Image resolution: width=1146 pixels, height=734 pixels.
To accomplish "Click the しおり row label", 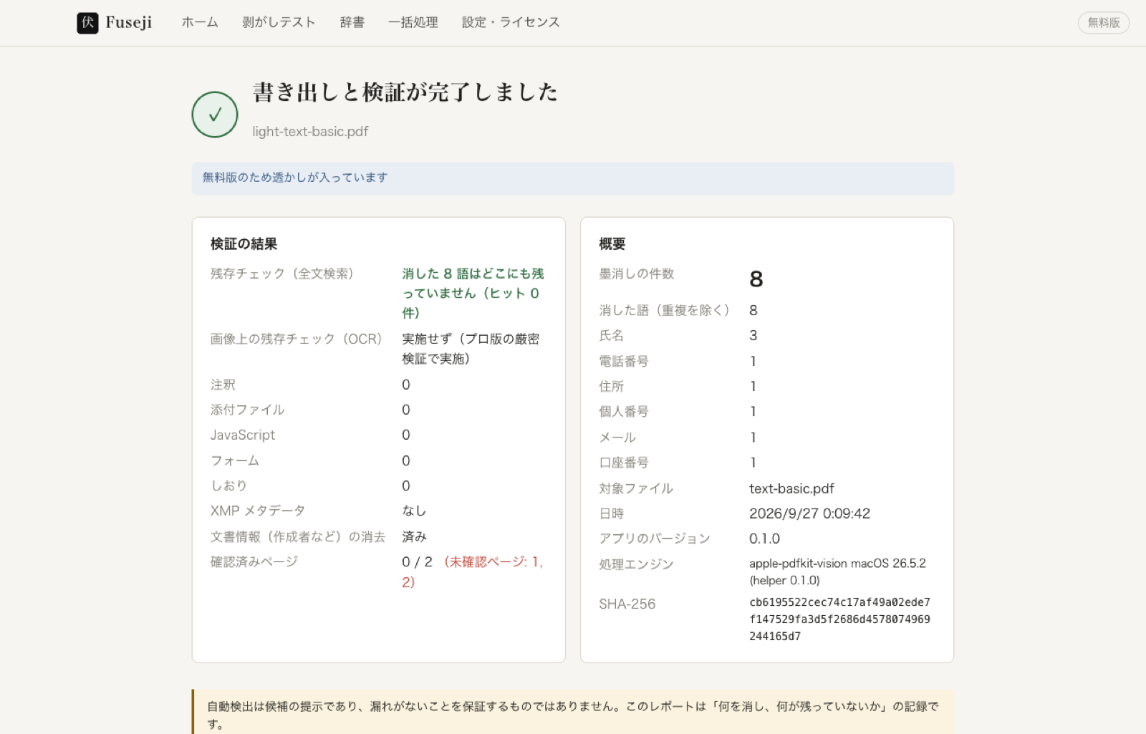I will tap(228, 486).
